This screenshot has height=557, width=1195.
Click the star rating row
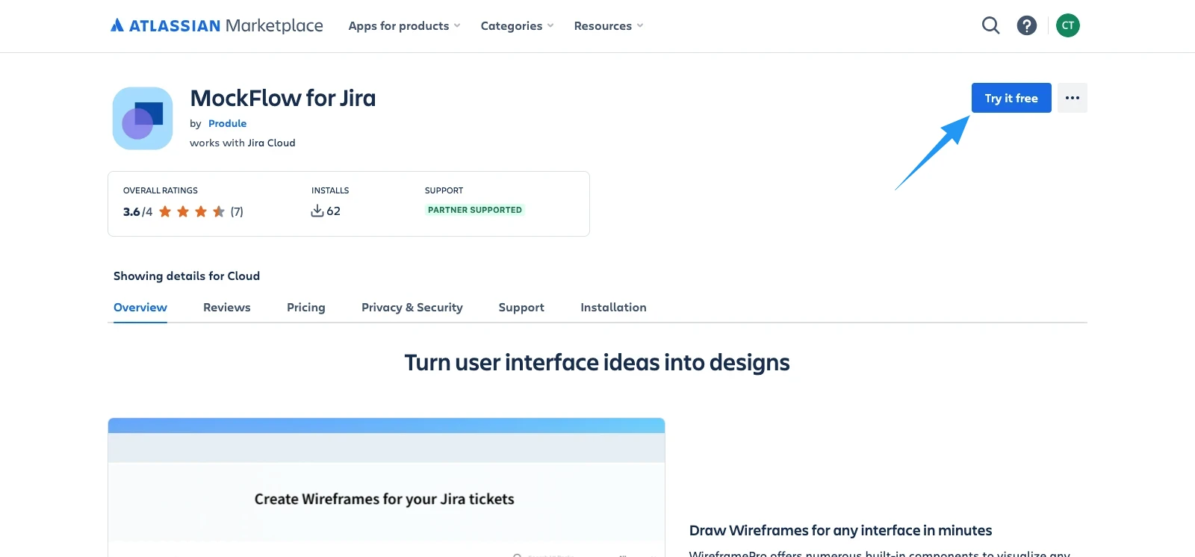[x=192, y=211]
